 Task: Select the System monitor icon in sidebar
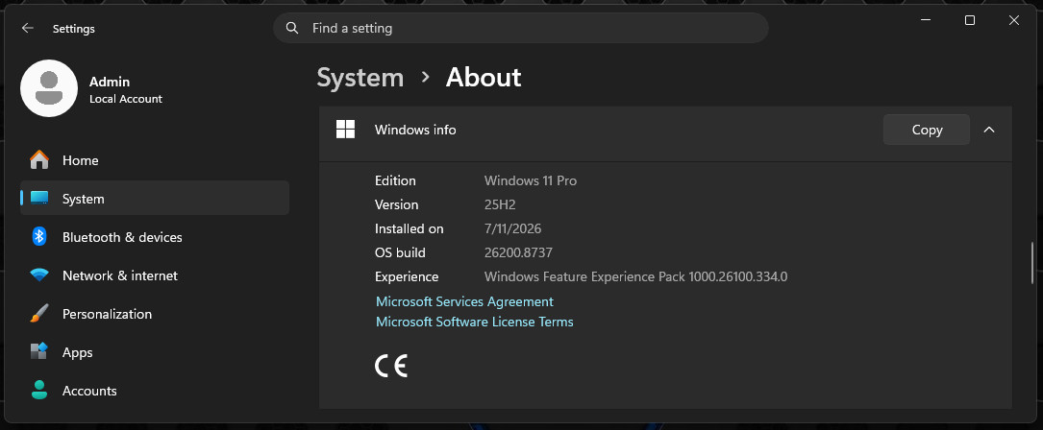tap(39, 198)
